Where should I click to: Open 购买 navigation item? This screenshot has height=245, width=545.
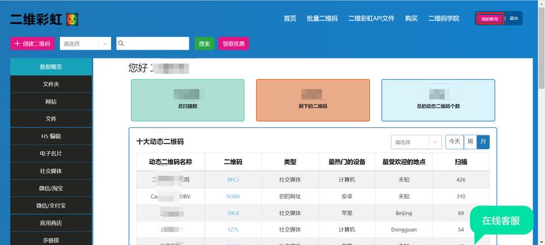coord(411,19)
